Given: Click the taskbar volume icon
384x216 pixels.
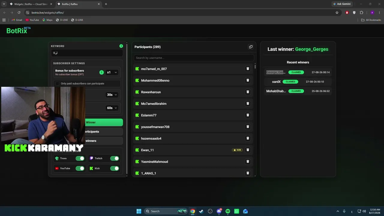Looking at the screenshot, I should (364, 211).
